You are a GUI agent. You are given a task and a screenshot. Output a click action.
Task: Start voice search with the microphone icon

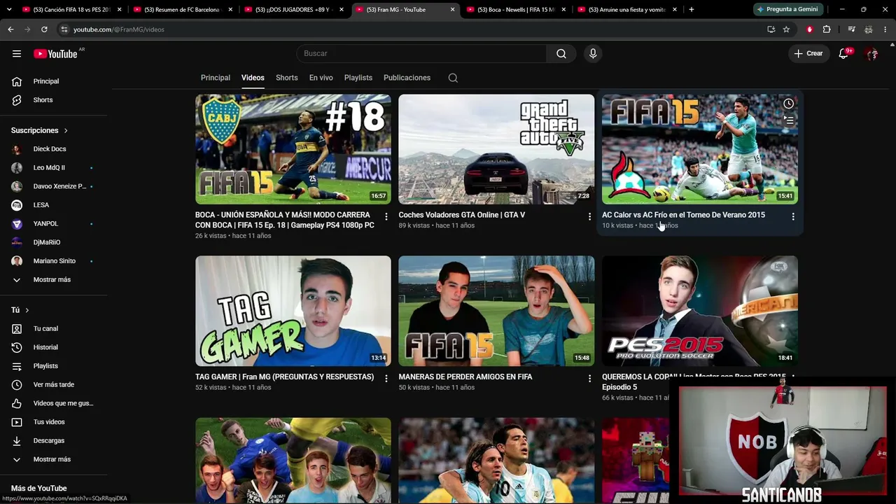593,54
